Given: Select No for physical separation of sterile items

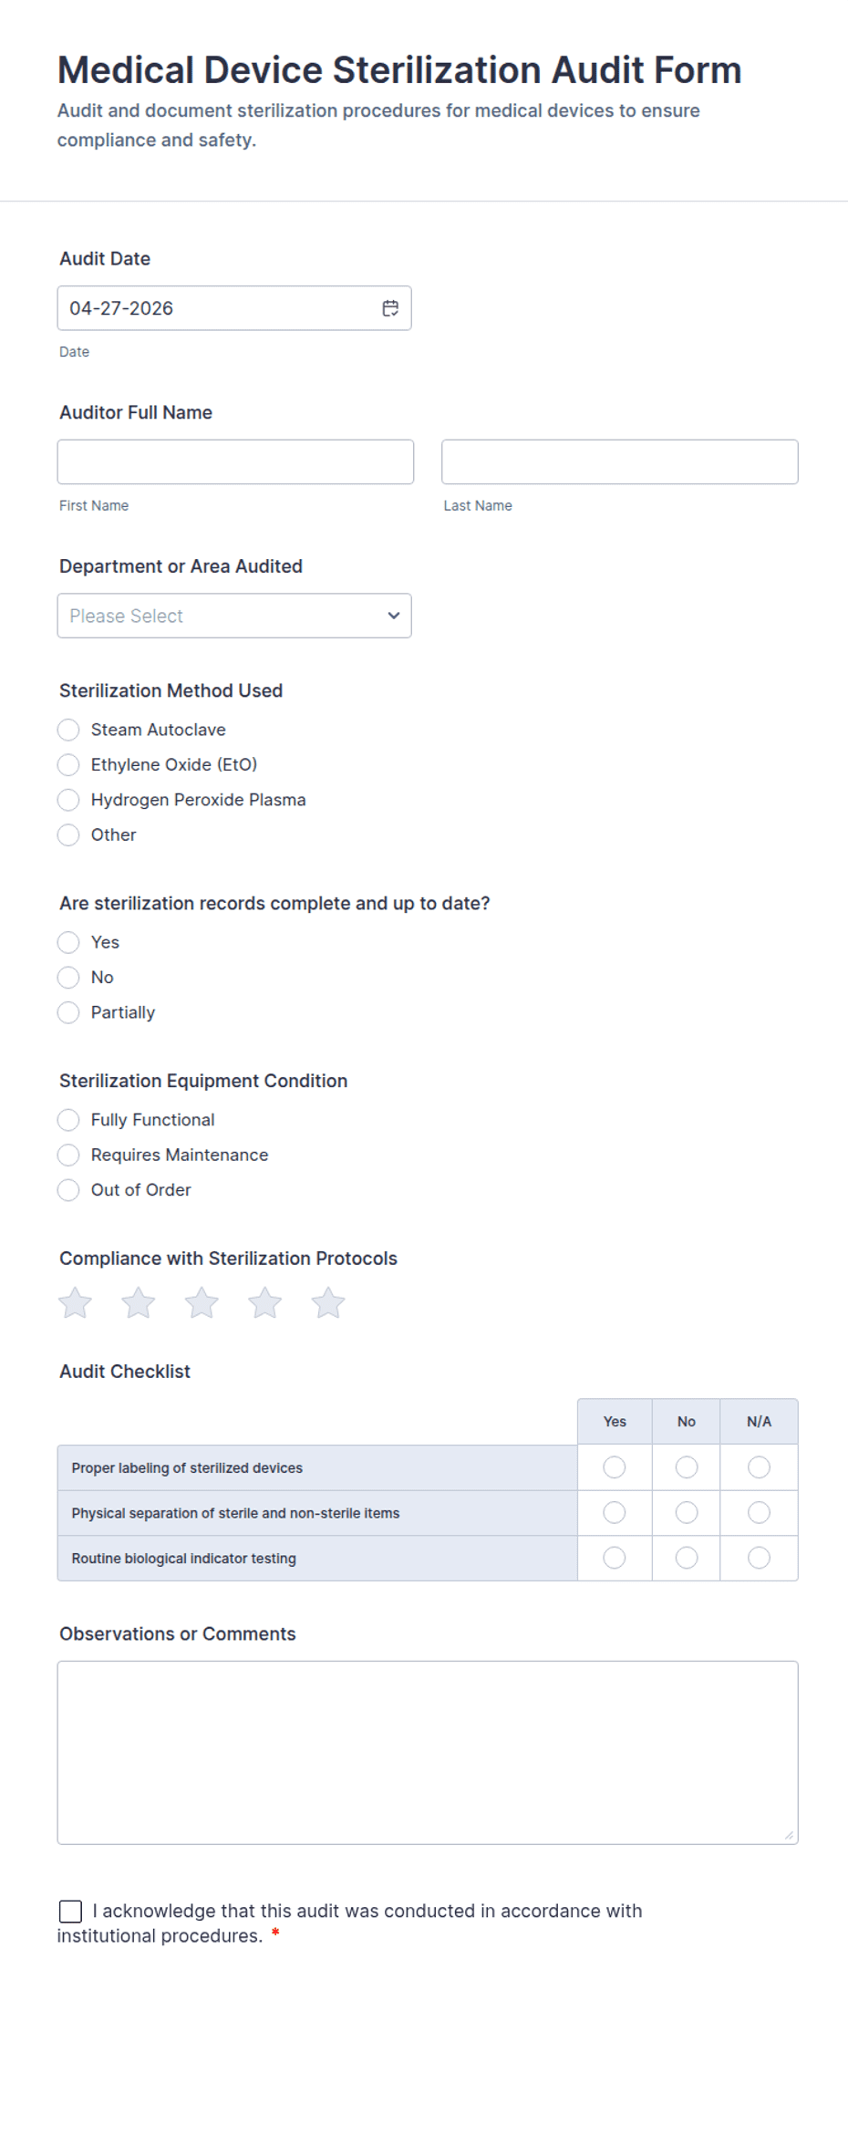Looking at the screenshot, I should pos(686,1512).
